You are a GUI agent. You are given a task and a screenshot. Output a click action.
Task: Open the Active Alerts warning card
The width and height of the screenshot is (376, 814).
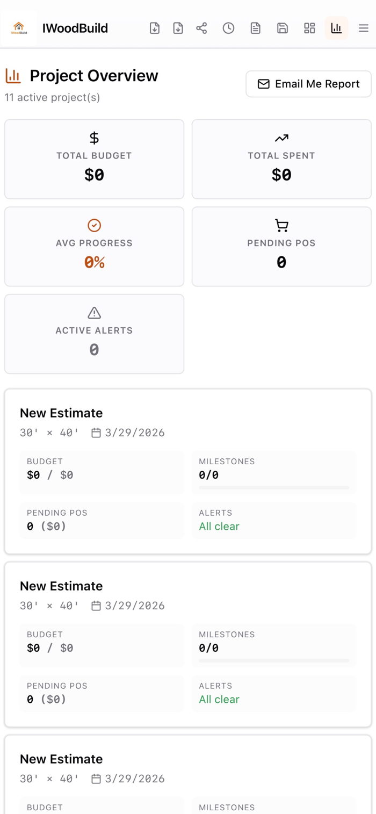point(94,334)
